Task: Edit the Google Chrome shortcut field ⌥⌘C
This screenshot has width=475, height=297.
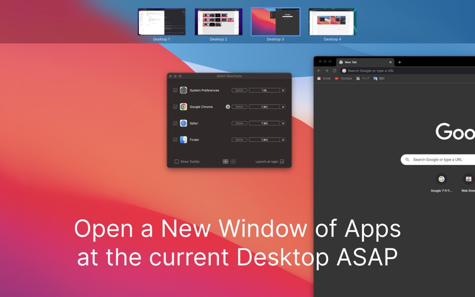Action: tap(264, 106)
